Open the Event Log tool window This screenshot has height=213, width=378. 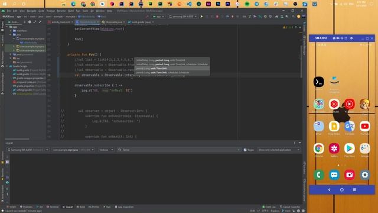click(x=269, y=207)
